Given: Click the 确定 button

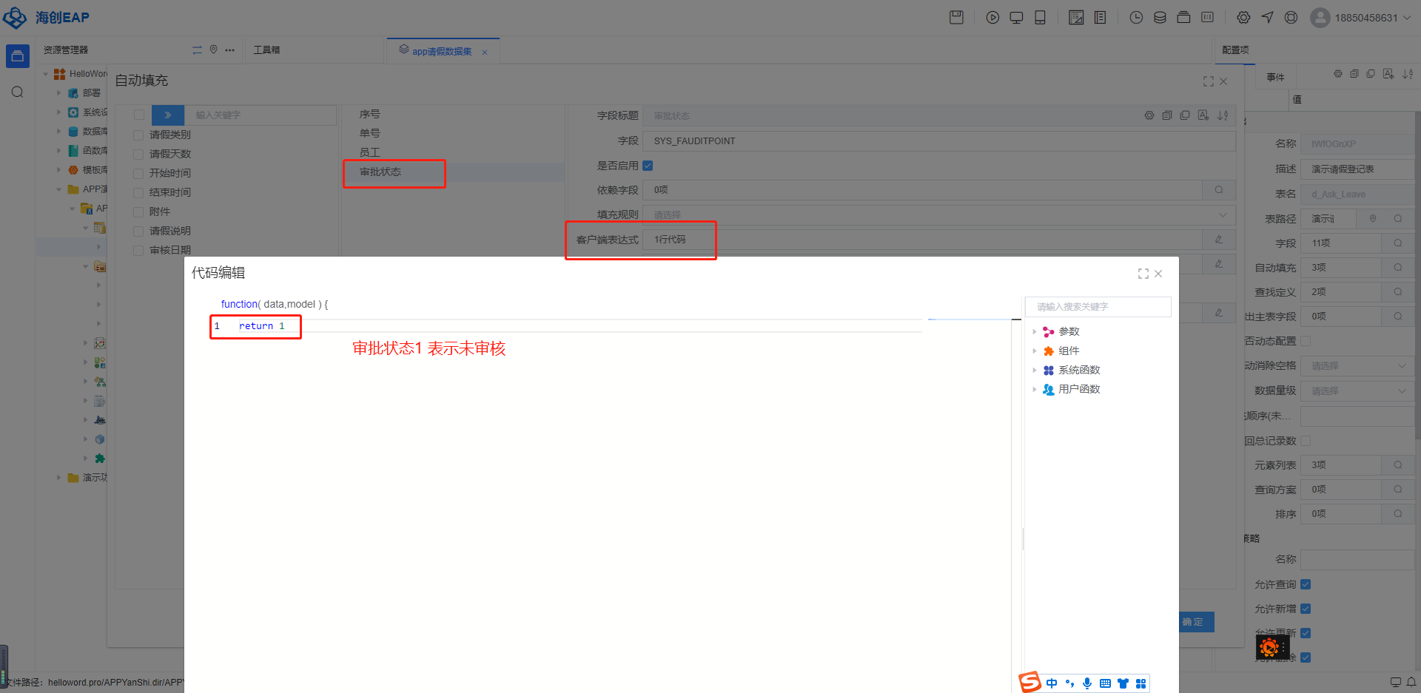Looking at the screenshot, I should 1193,622.
